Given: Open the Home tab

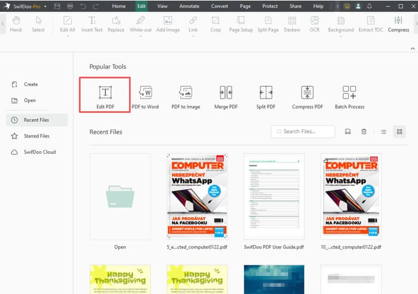Looking at the screenshot, I should [119, 6].
